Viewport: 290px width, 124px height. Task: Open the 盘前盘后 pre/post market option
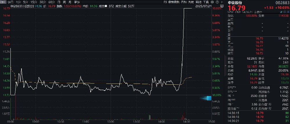174,2
